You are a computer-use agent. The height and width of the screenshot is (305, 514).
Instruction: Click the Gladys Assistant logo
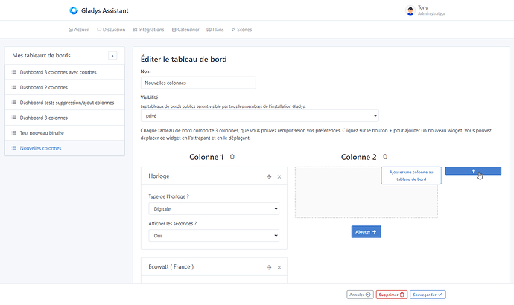click(x=73, y=10)
